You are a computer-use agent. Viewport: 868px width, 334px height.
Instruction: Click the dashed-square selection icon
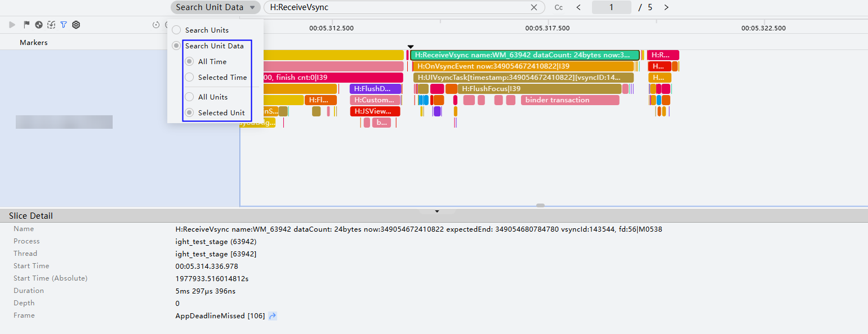point(51,25)
